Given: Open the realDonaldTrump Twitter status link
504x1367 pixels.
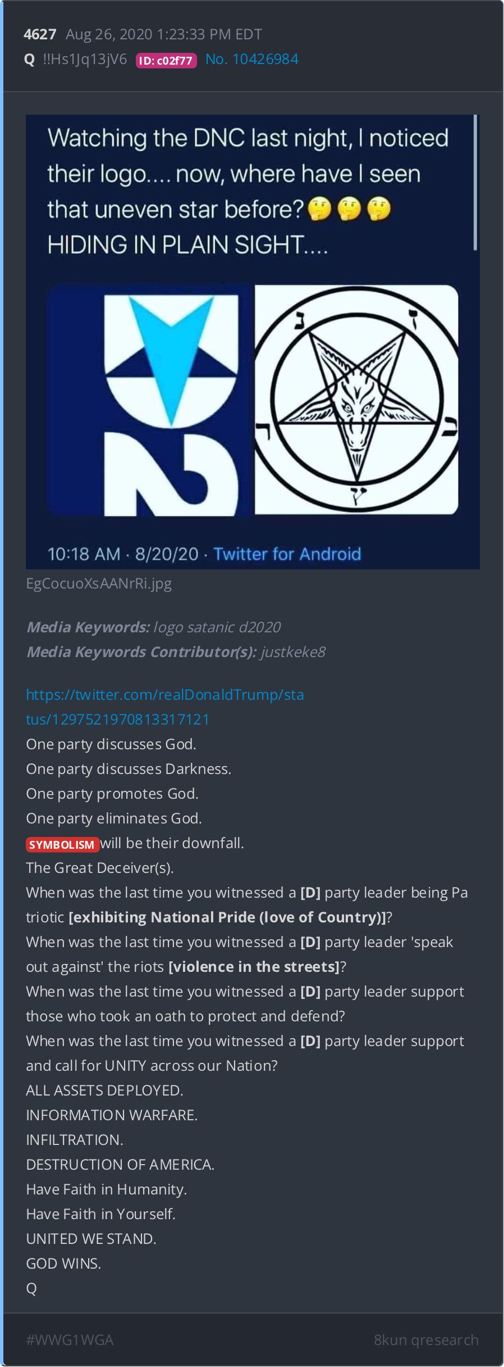Looking at the screenshot, I should coord(165,707).
